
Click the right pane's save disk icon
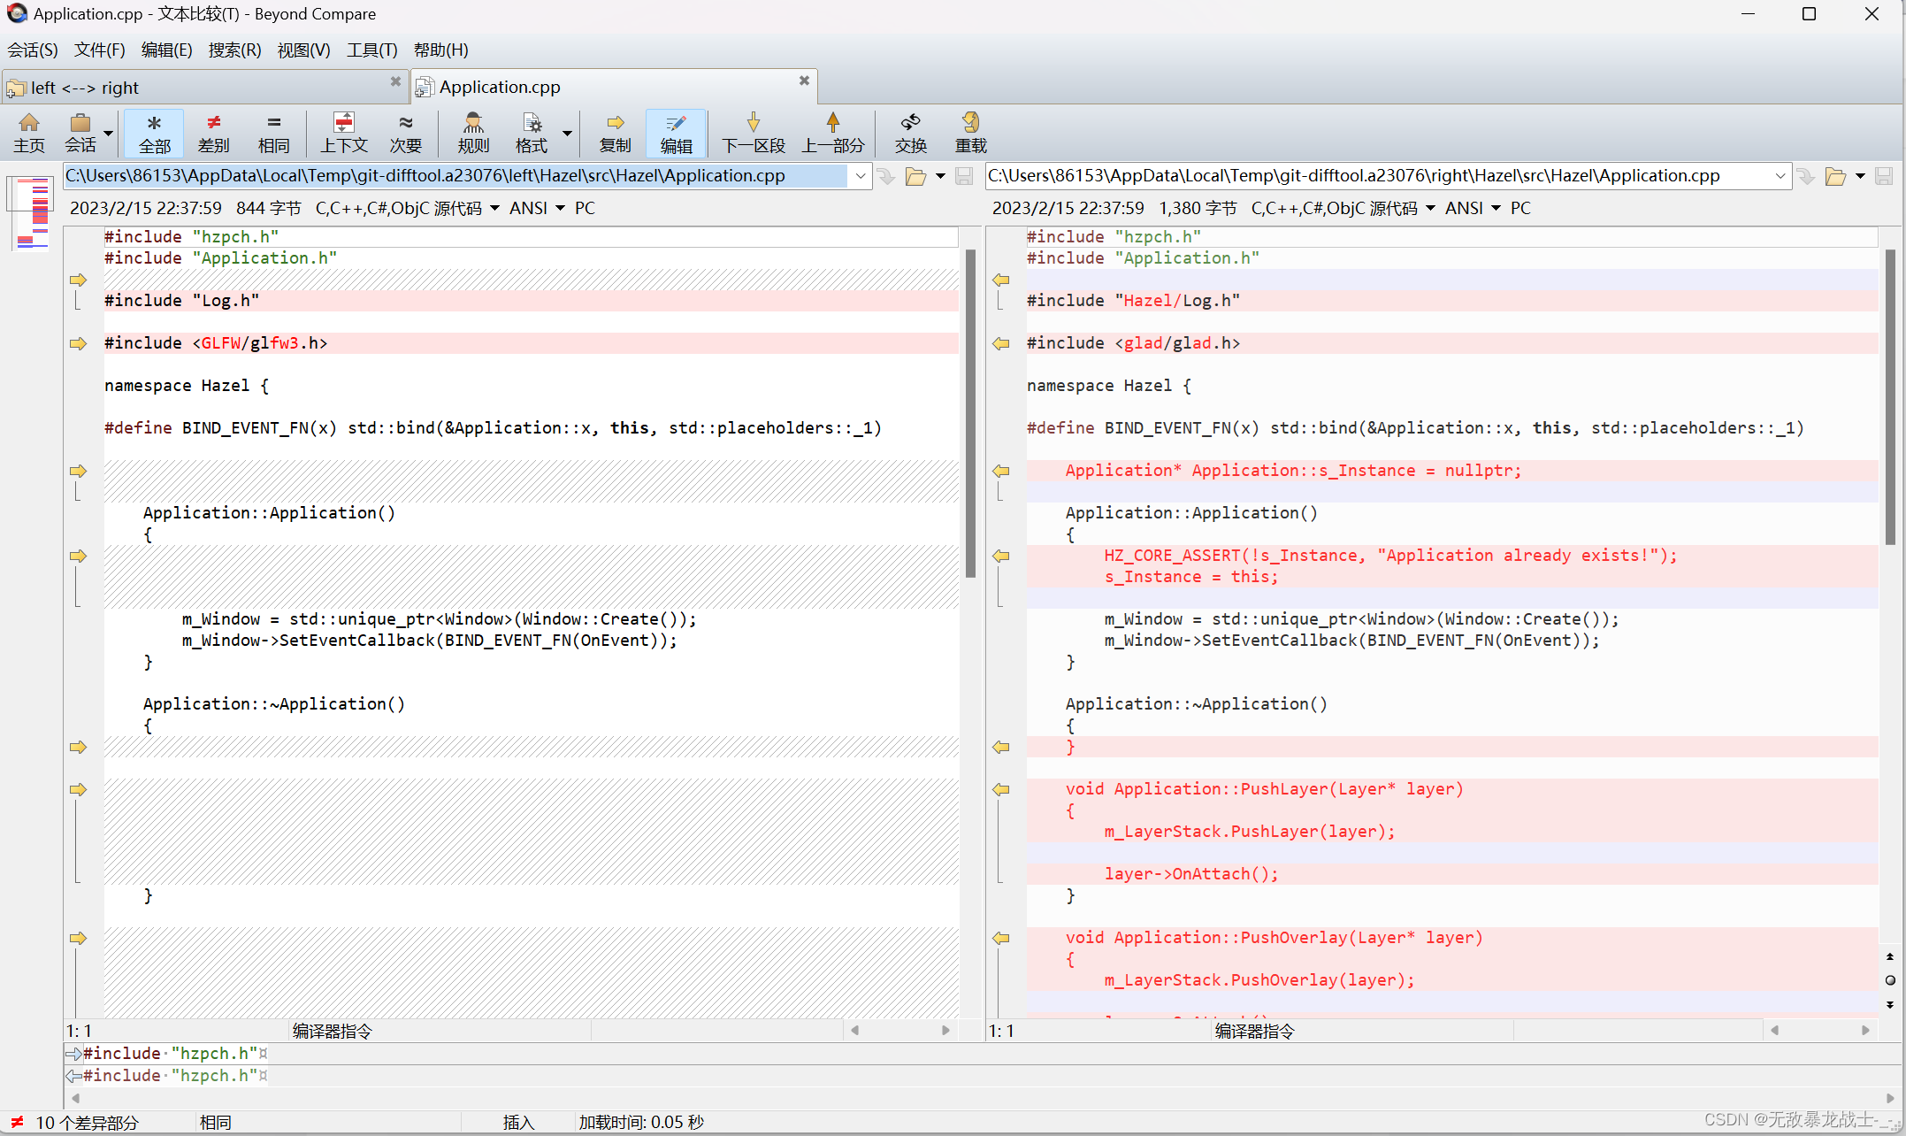click(1884, 177)
